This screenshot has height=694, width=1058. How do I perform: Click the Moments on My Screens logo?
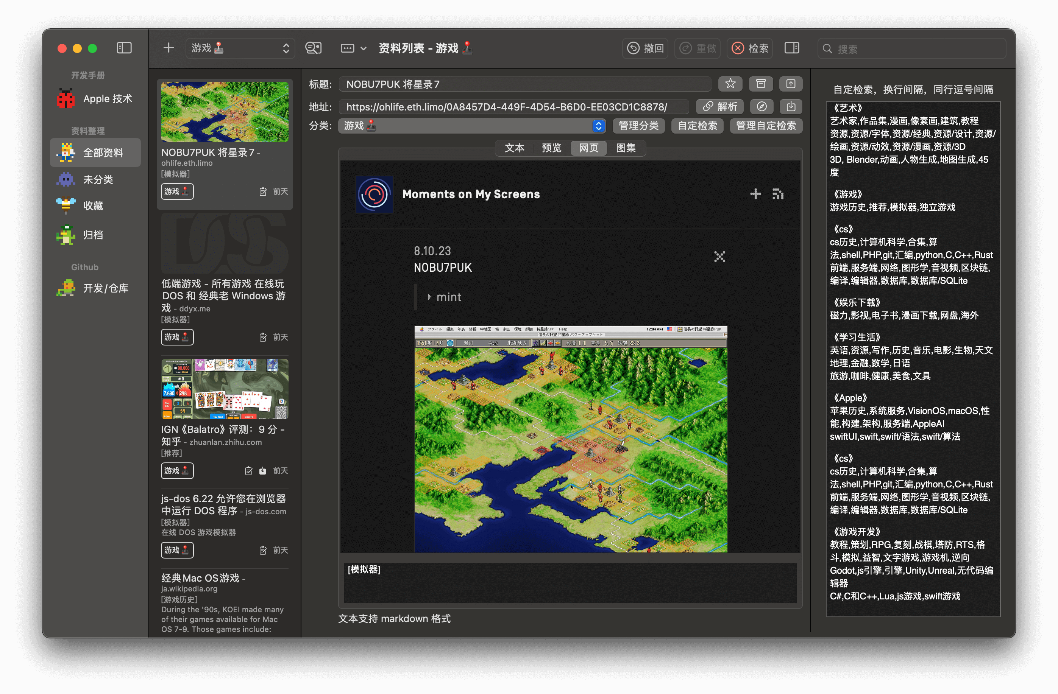coord(374,194)
